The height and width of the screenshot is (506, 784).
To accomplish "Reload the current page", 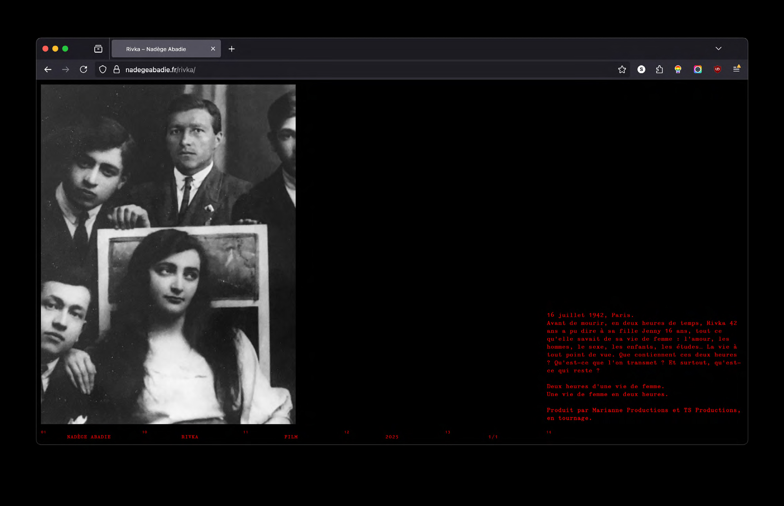I will [x=83, y=69].
